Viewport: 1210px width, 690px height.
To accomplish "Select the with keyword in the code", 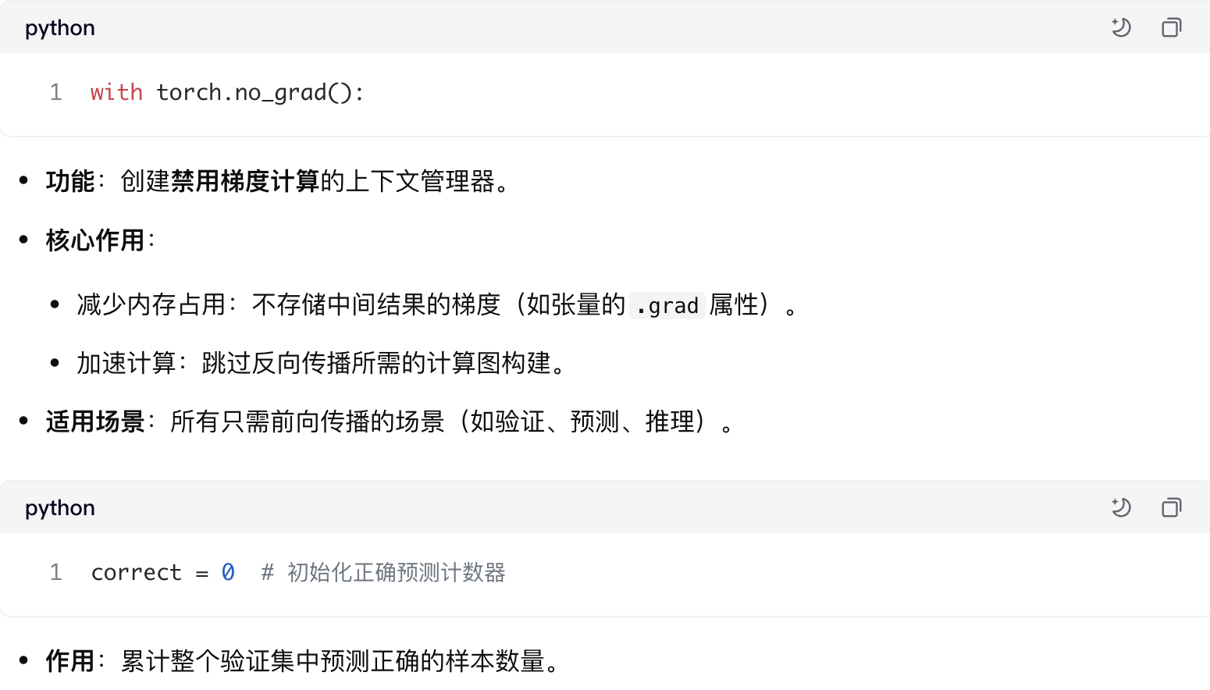I will [116, 92].
